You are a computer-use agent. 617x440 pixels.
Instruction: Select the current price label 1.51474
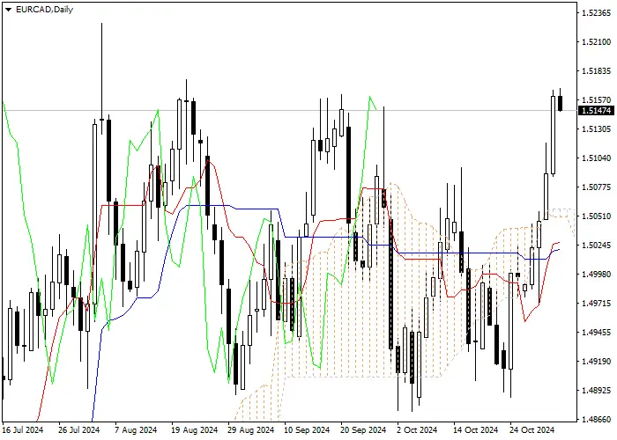[597, 111]
